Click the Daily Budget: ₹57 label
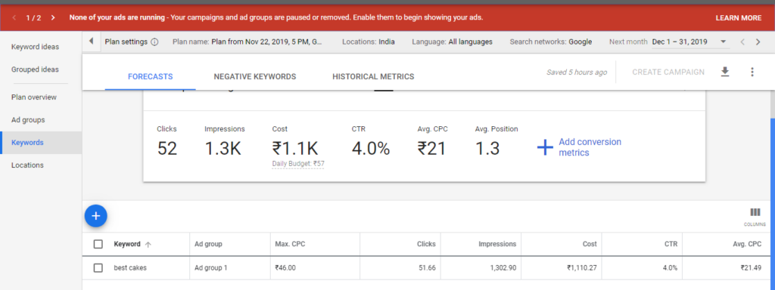Screen dimensions: 775x290 [298, 164]
